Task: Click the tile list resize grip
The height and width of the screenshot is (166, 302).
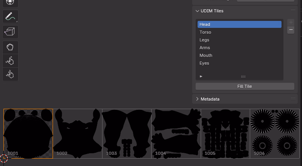Action: (x=243, y=77)
